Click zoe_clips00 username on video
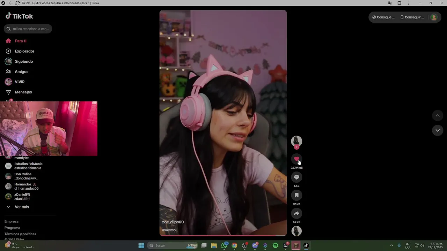The width and height of the screenshot is (447, 251). point(173,222)
